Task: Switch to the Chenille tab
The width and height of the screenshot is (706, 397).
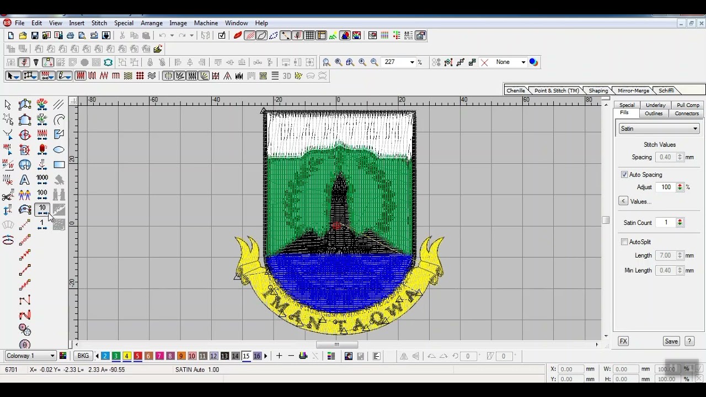Action: click(516, 90)
